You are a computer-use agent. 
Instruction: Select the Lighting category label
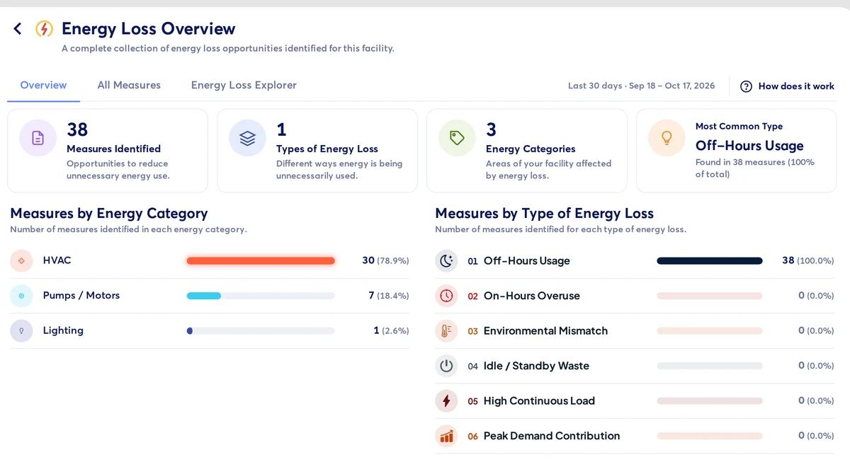[x=63, y=330]
